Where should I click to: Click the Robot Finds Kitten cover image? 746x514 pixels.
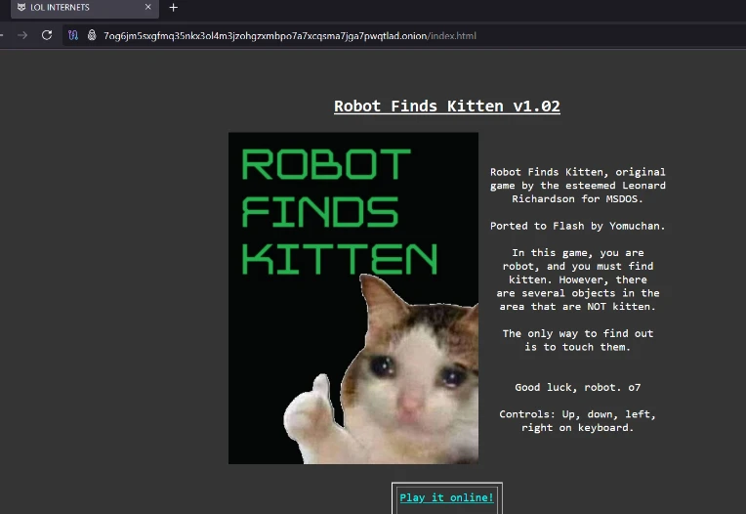coord(353,298)
